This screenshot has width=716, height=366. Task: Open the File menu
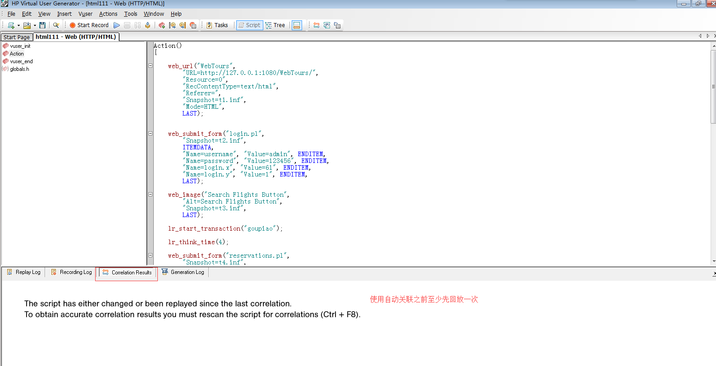point(11,14)
